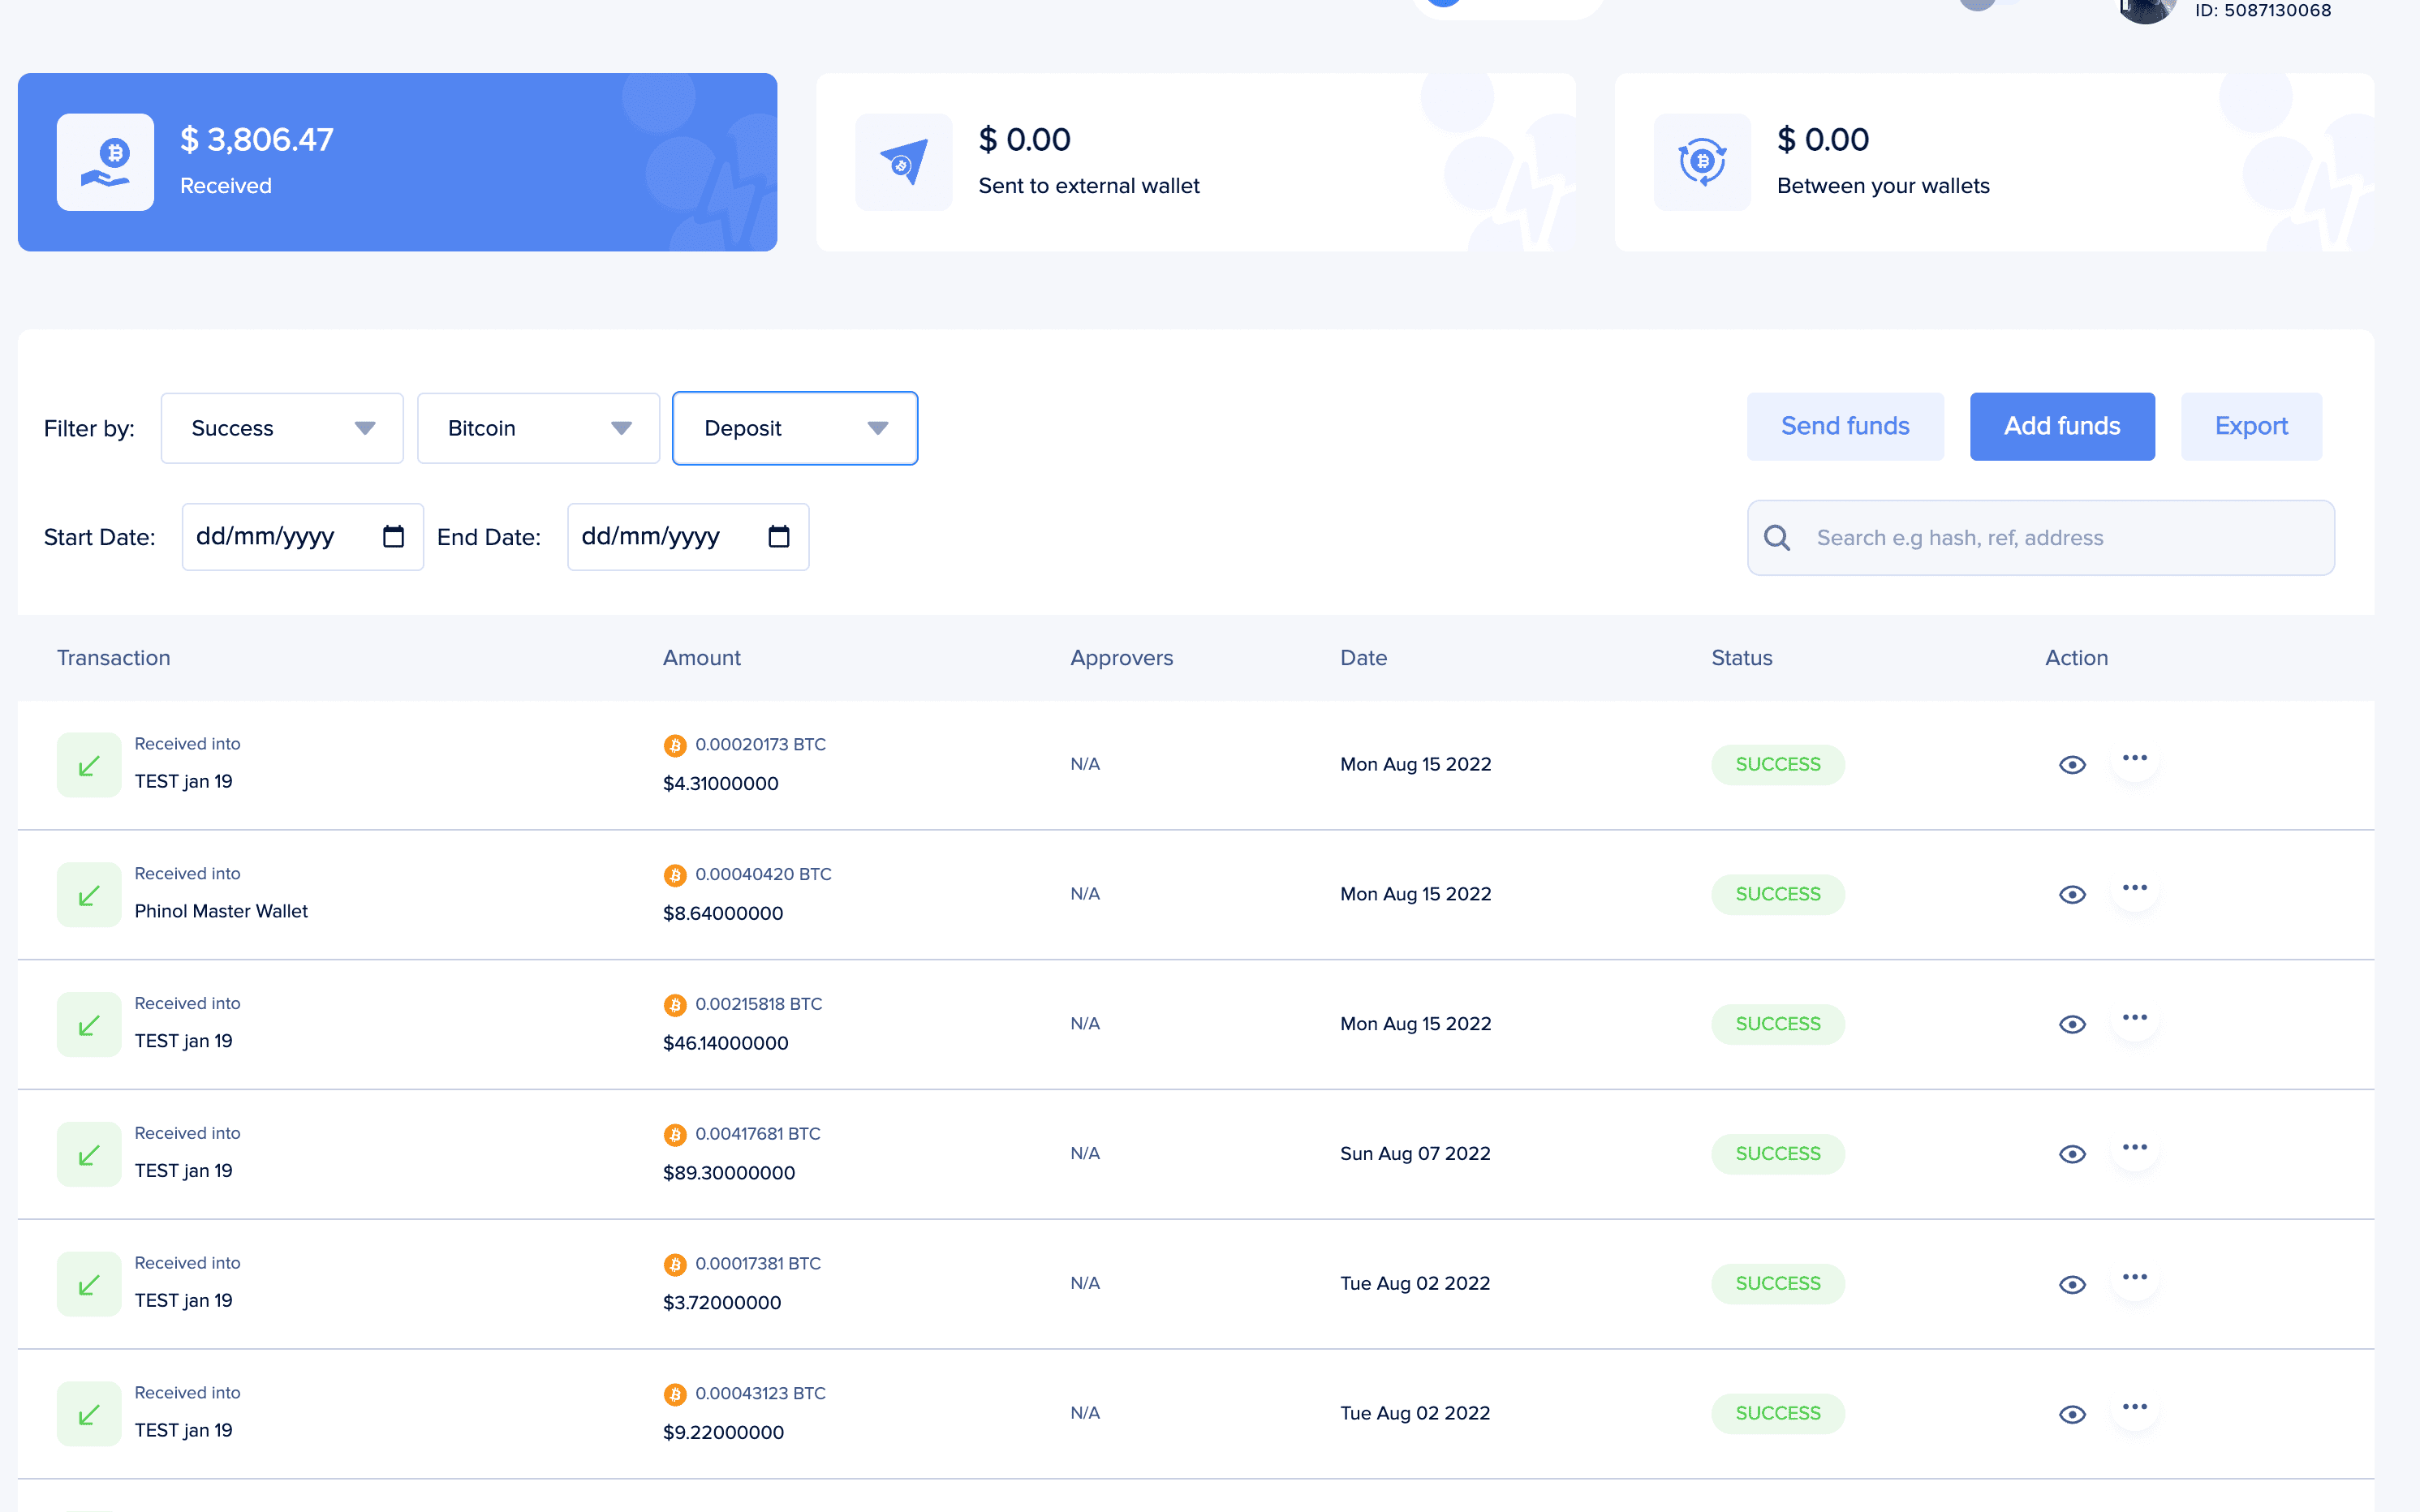View details eye icon for $9.22 transaction

tap(2072, 1415)
